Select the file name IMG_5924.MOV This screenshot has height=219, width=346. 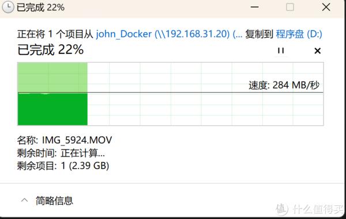[x=77, y=140]
